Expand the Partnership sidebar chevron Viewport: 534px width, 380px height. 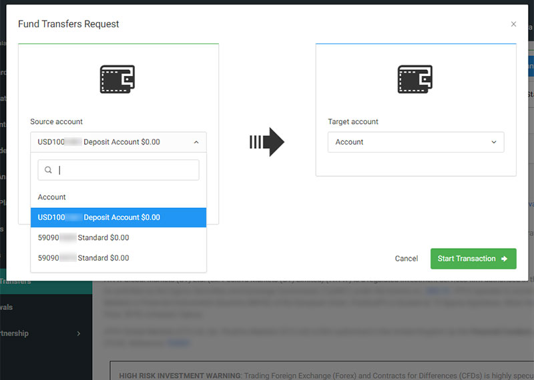point(79,333)
